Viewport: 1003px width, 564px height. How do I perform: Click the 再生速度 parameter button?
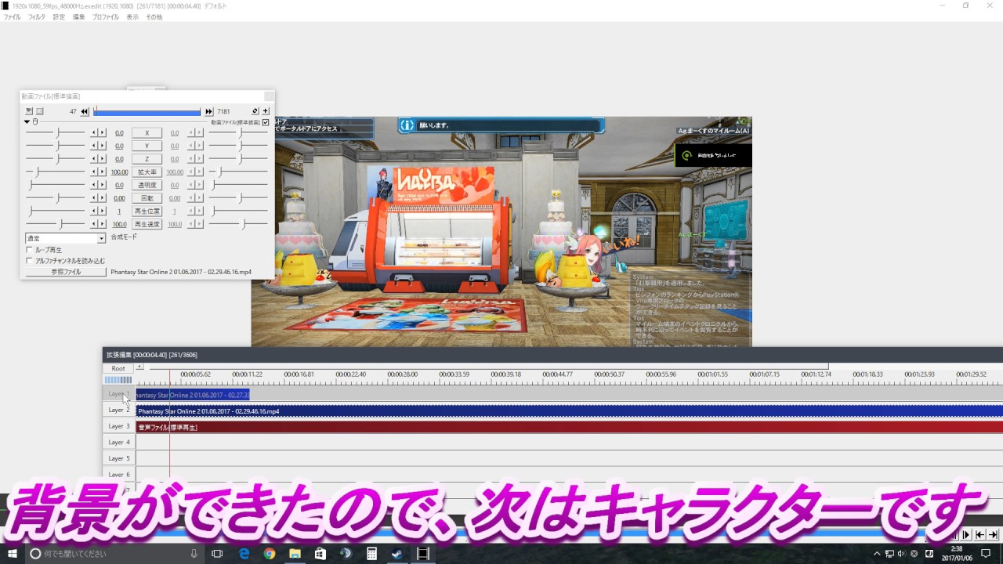click(x=147, y=224)
